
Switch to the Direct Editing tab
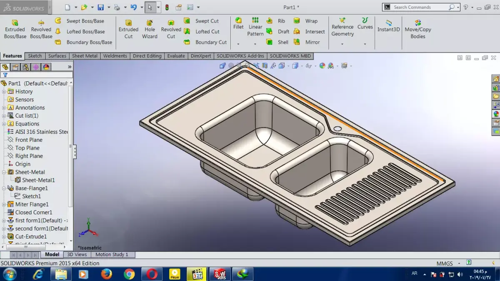(x=147, y=56)
